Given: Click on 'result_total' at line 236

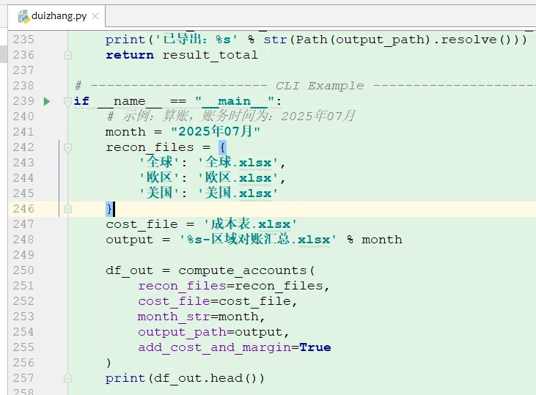Looking at the screenshot, I should (210, 55).
